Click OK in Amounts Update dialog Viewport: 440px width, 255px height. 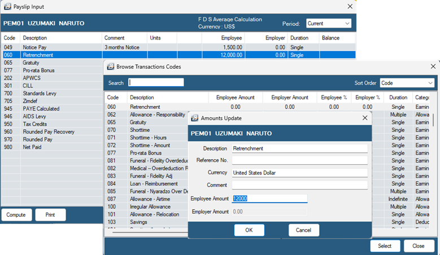[249, 230]
